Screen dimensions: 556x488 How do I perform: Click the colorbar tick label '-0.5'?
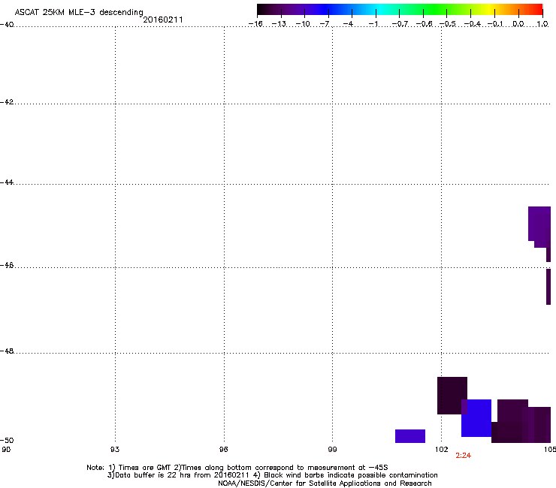(x=448, y=24)
